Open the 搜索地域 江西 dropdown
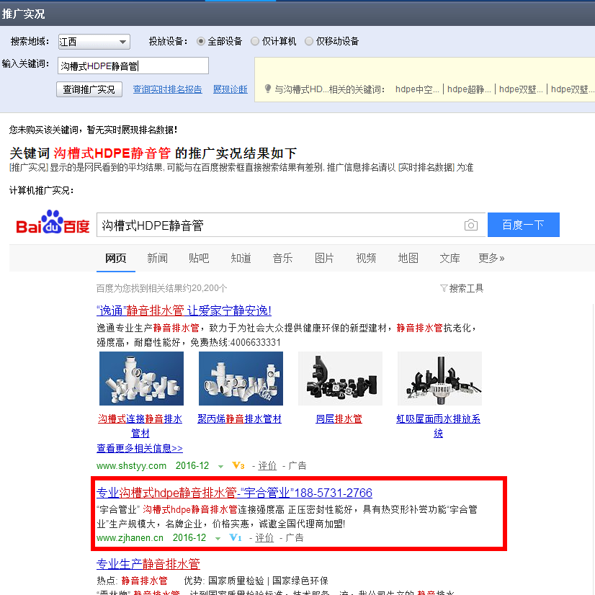The image size is (595, 595). click(x=94, y=42)
